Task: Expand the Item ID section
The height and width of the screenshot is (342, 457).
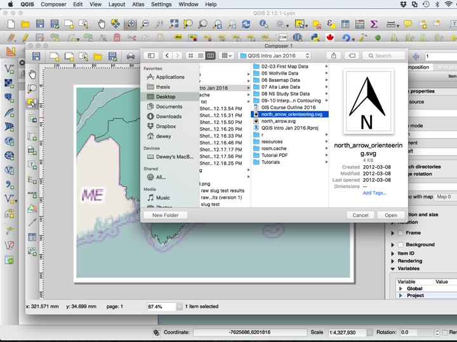Action: point(393,253)
